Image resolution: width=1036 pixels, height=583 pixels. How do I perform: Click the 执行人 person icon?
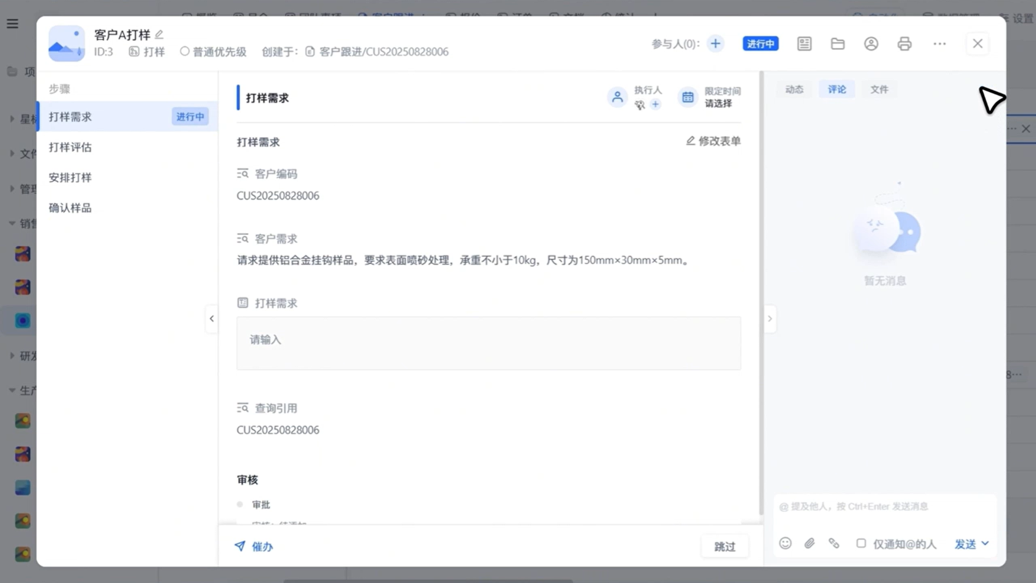pyautogui.click(x=617, y=97)
